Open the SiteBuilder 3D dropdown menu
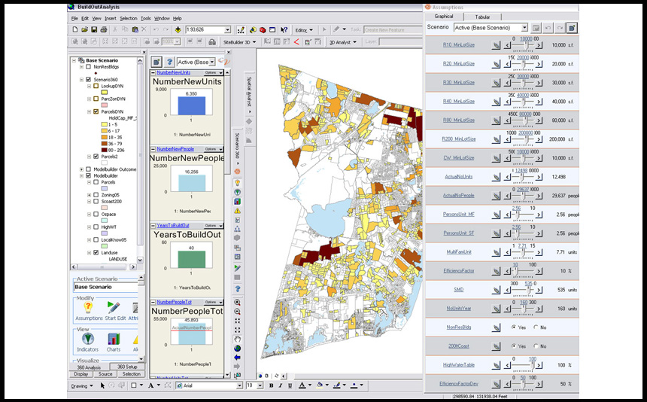 [x=240, y=42]
